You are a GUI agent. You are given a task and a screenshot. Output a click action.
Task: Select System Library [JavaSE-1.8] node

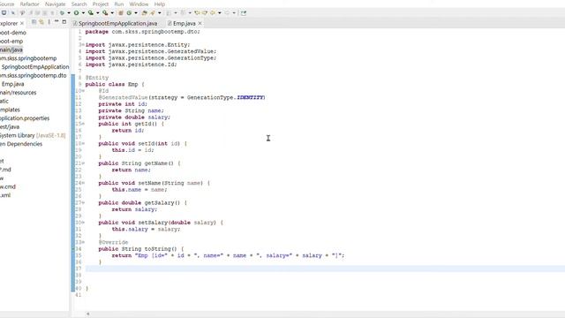point(33,135)
